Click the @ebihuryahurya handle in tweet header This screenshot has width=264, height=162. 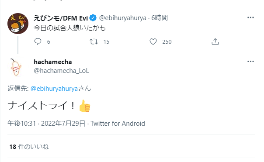122,18
